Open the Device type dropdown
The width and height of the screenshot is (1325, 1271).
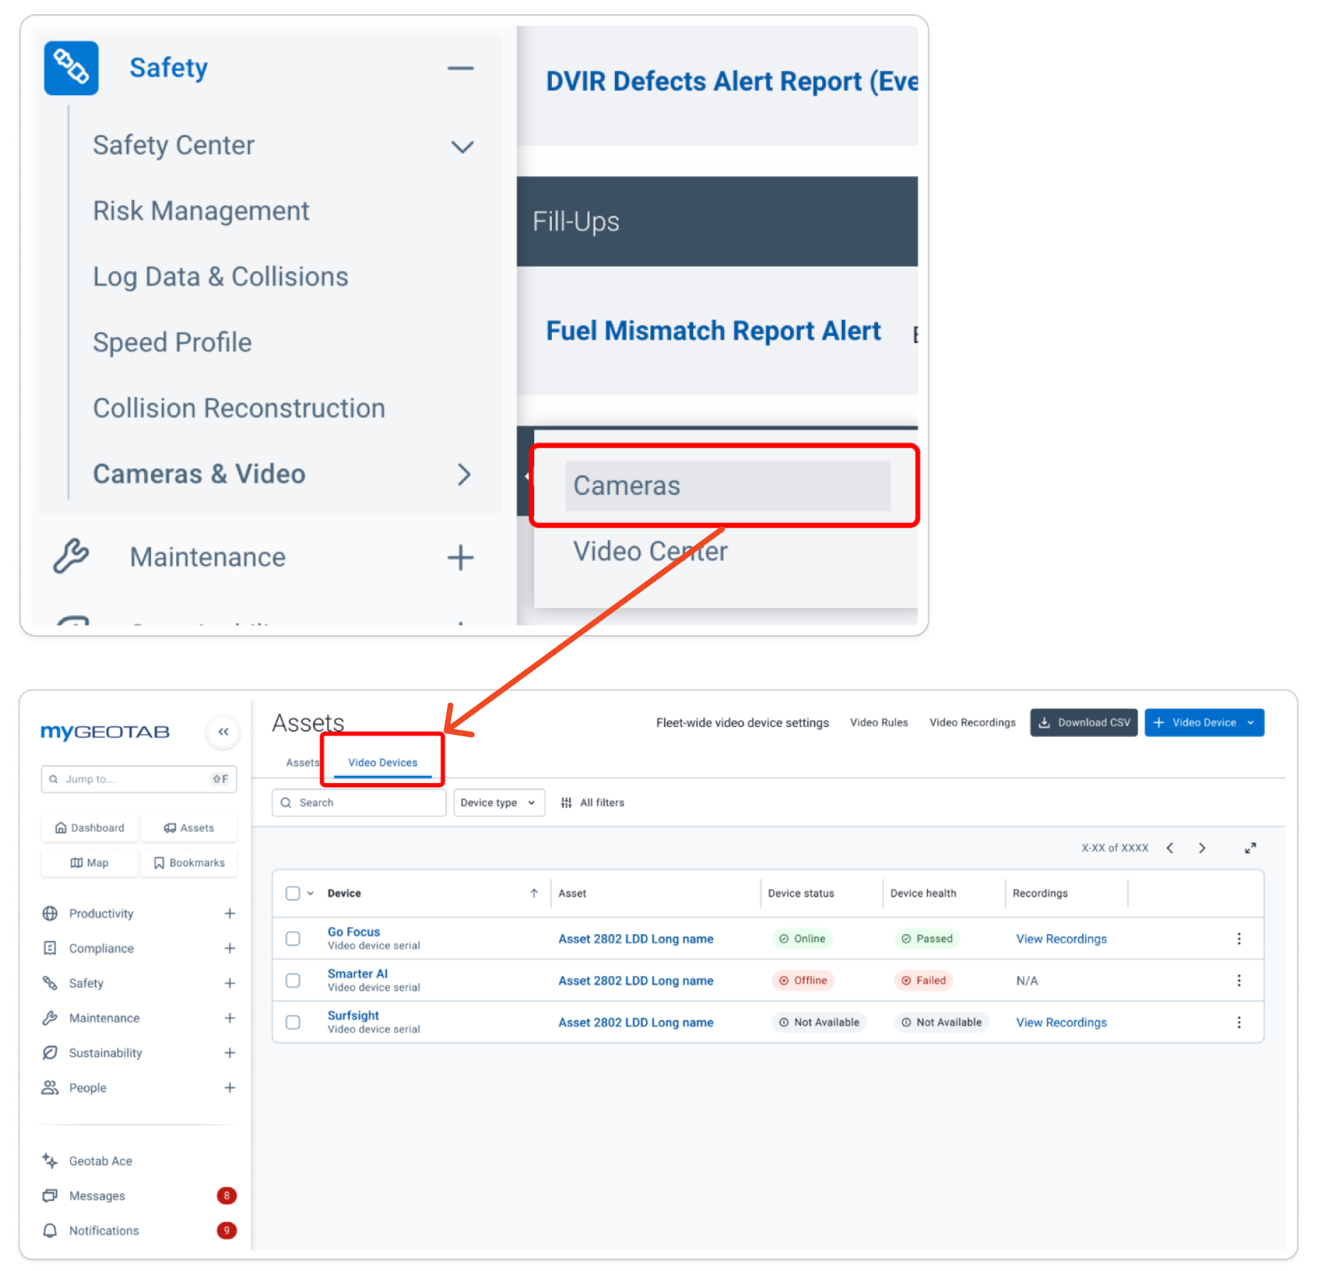click(x=499, y=802)
